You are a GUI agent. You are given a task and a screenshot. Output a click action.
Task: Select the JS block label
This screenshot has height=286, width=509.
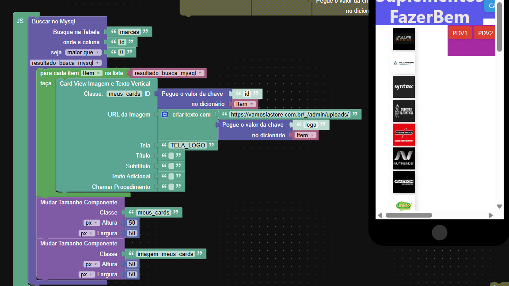(x=20, y=21)
